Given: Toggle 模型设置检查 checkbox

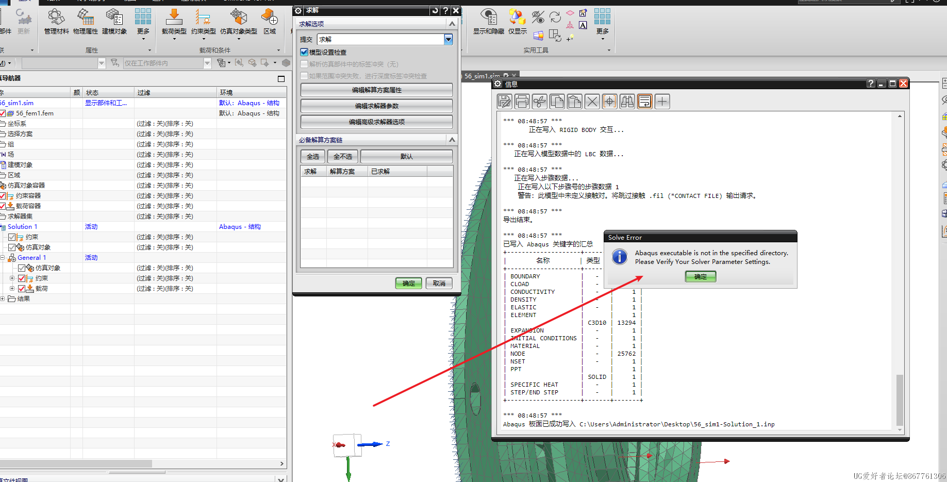Looking at the screenshot, I should 304,52.
